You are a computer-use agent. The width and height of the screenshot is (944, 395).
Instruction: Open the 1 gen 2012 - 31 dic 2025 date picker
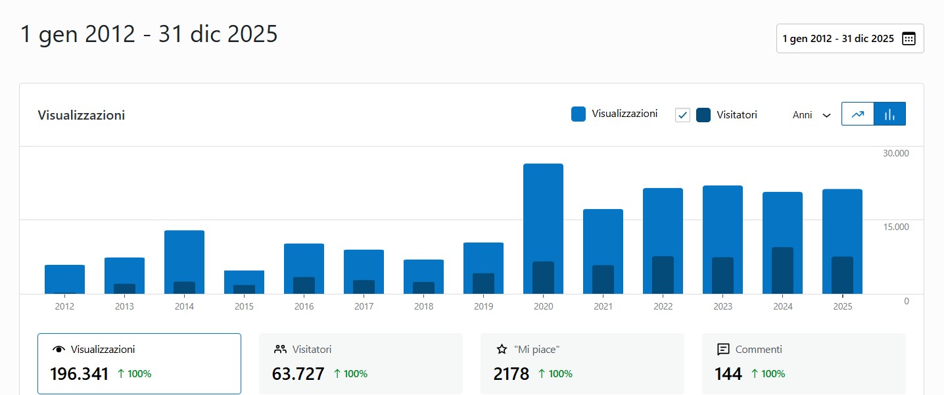[849, 39]
